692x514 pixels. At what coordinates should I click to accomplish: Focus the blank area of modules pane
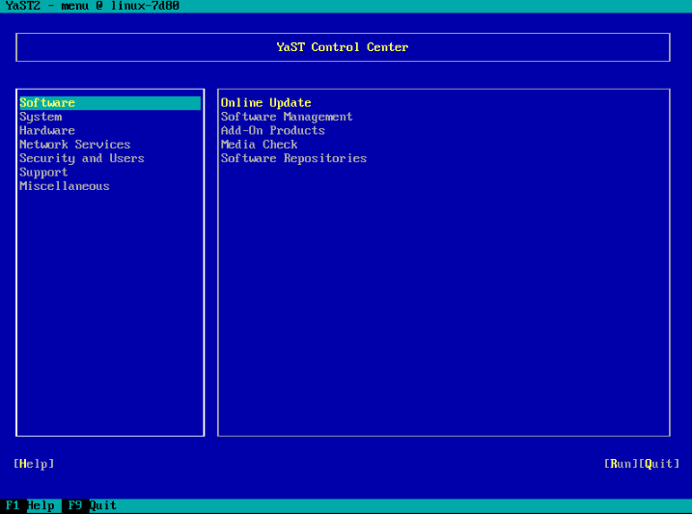click(444, 309)
